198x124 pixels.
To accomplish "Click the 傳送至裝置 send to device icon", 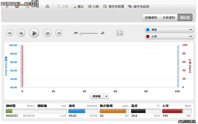I will 105,6.
